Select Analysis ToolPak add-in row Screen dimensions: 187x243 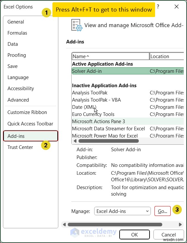click(x=128, y=93)
